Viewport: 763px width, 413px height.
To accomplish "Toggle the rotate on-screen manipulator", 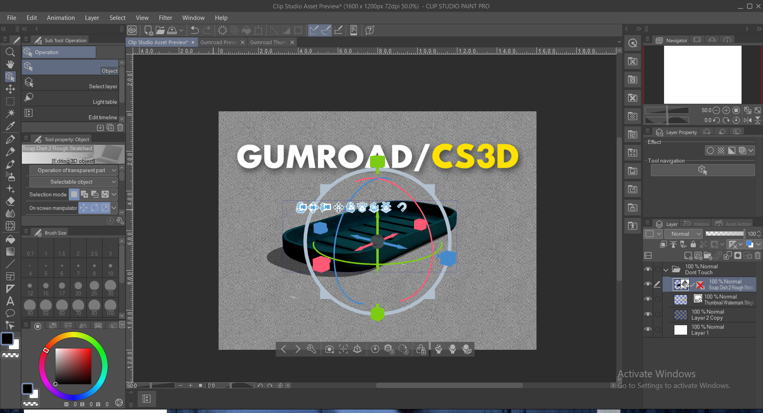I will coord(95,207).
